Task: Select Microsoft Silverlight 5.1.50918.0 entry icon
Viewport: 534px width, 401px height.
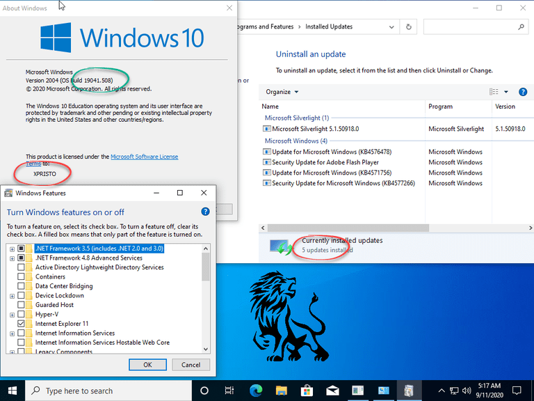Action: (x=267, y=129)
